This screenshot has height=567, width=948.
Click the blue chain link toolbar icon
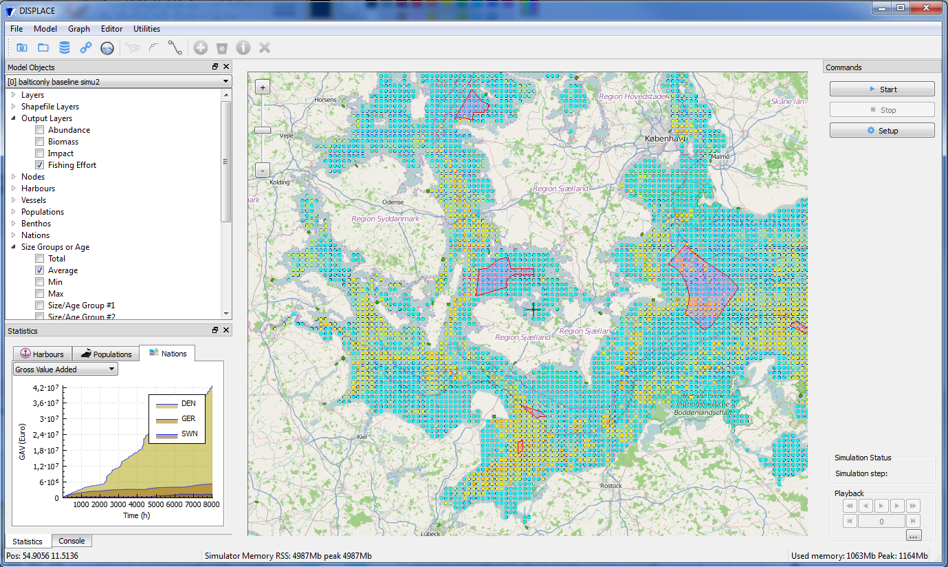(x=86, y=47)
